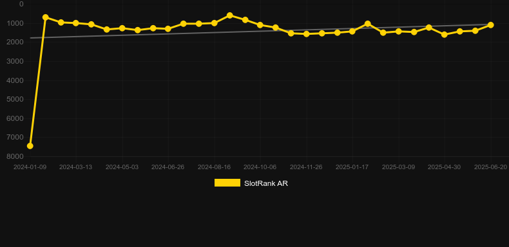Click the yellow SlotRank AR legend swatch
Screen dimensions: 509x247
coord(227,183)
